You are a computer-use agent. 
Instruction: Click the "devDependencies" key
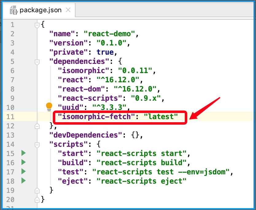[x=86, y=135]
